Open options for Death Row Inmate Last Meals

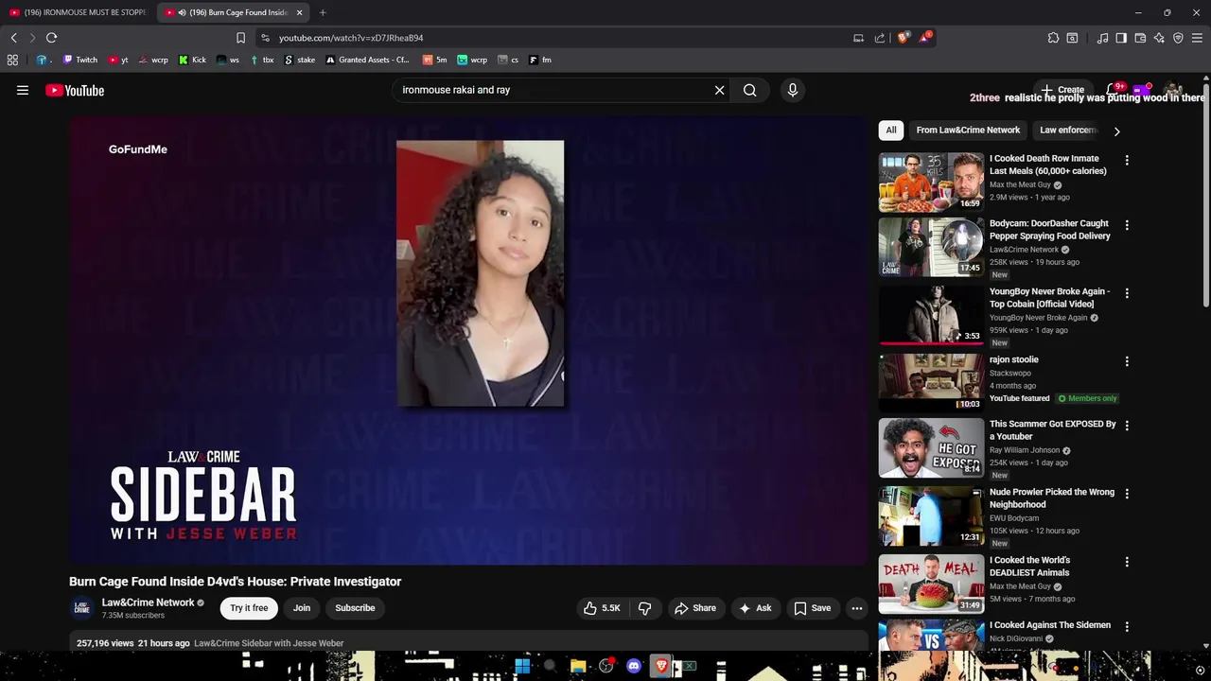coord(1126,161)
